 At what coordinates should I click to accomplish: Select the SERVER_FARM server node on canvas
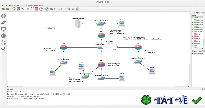[78, 24]
